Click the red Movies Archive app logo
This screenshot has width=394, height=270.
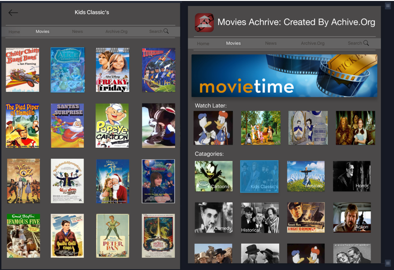point(205,22)
